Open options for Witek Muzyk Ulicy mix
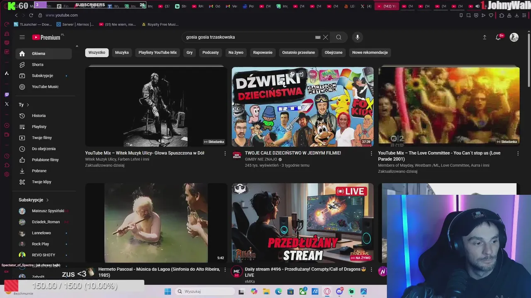Image resolution: width=531 pixels, height=298 pixels. click(x=225, y=154)
